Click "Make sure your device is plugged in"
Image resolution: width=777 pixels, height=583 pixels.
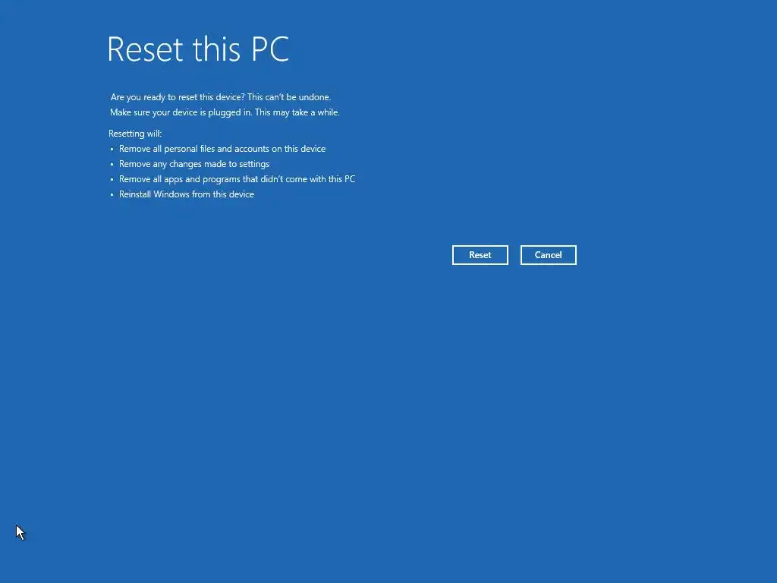[x=181, y=112]
